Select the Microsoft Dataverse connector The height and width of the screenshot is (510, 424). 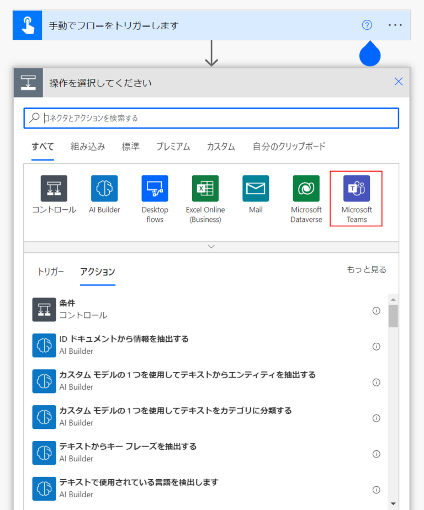tap(306, 188)
